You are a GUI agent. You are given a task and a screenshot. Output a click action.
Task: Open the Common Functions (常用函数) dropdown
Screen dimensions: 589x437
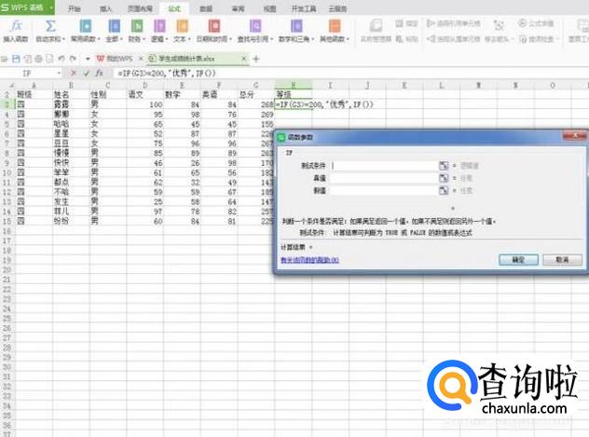(86, 31)
